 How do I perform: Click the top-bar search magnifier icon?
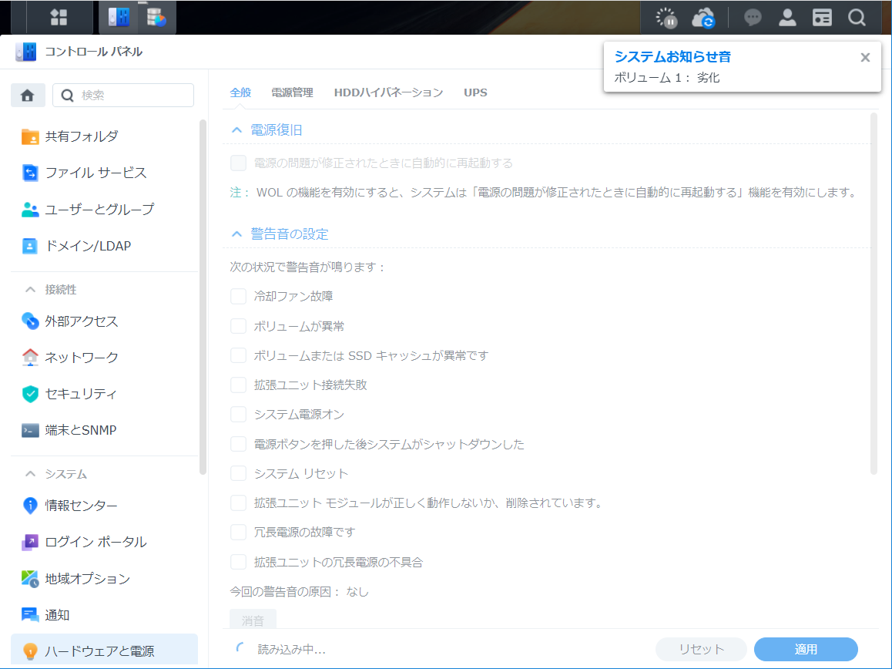(857, 18)
